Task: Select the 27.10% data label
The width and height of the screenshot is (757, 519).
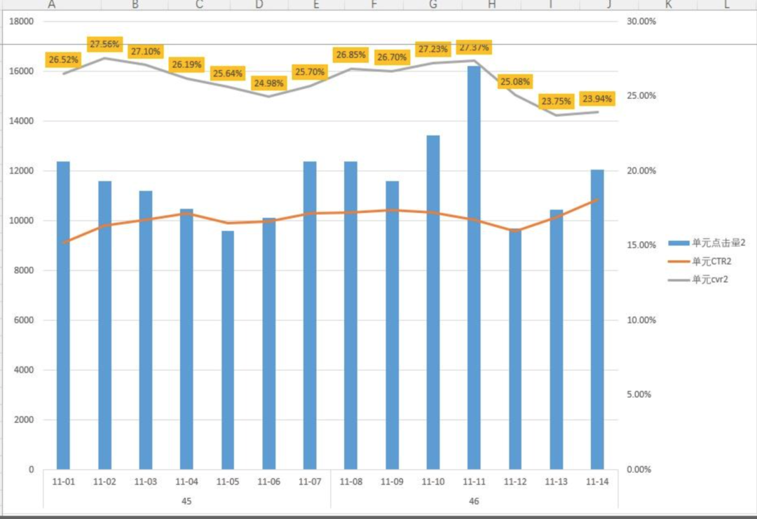Action: [x=145, y=52]
